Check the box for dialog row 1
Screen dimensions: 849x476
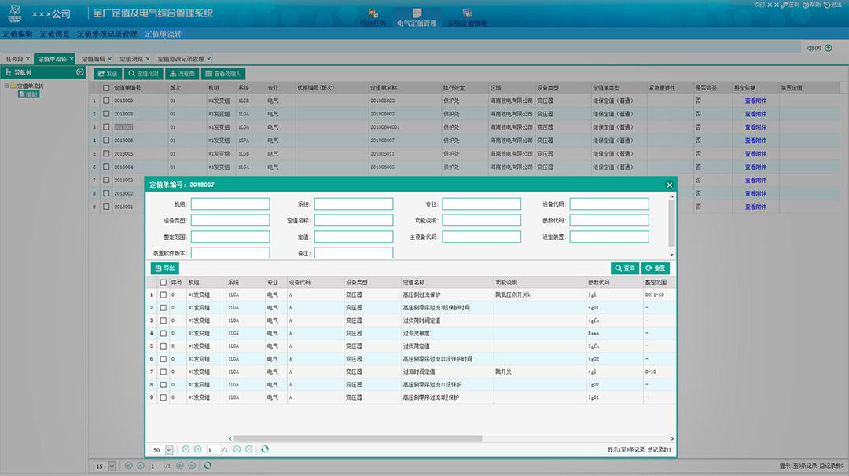click(x=164, y=295)
